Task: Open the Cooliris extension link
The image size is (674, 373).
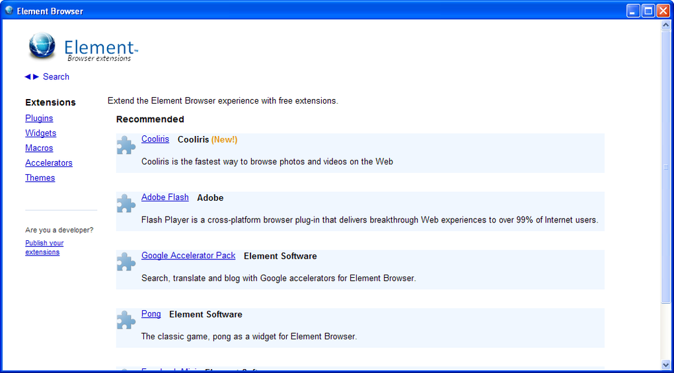Action: [155, 139]
